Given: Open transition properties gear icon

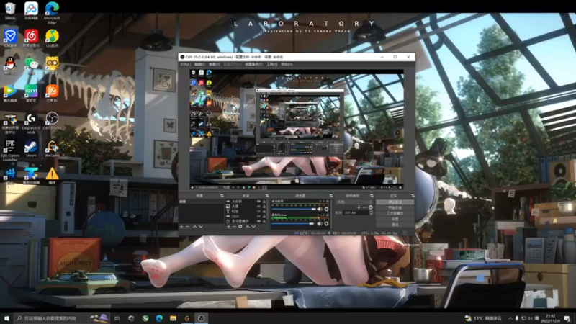Looking at the screenshot, I should [x=370, y=207].
